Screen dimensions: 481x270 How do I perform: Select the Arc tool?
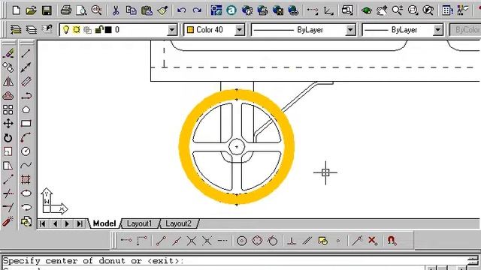tap(26, 138)
